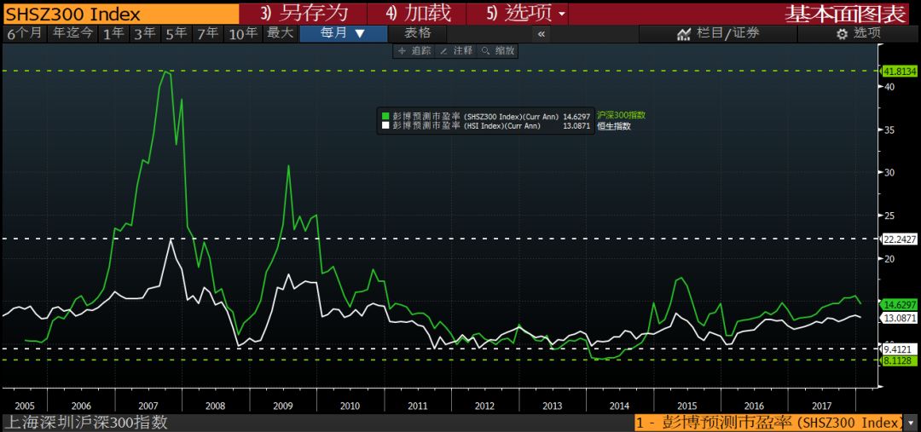Screen dimensions: 921x432
Task: Click the 基本面图表 title label
Action: click(846, 14)
